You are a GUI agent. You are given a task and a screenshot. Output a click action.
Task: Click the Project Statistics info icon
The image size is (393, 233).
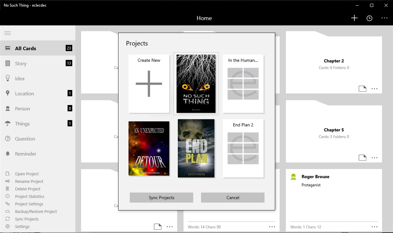click(x=8, y=196)
